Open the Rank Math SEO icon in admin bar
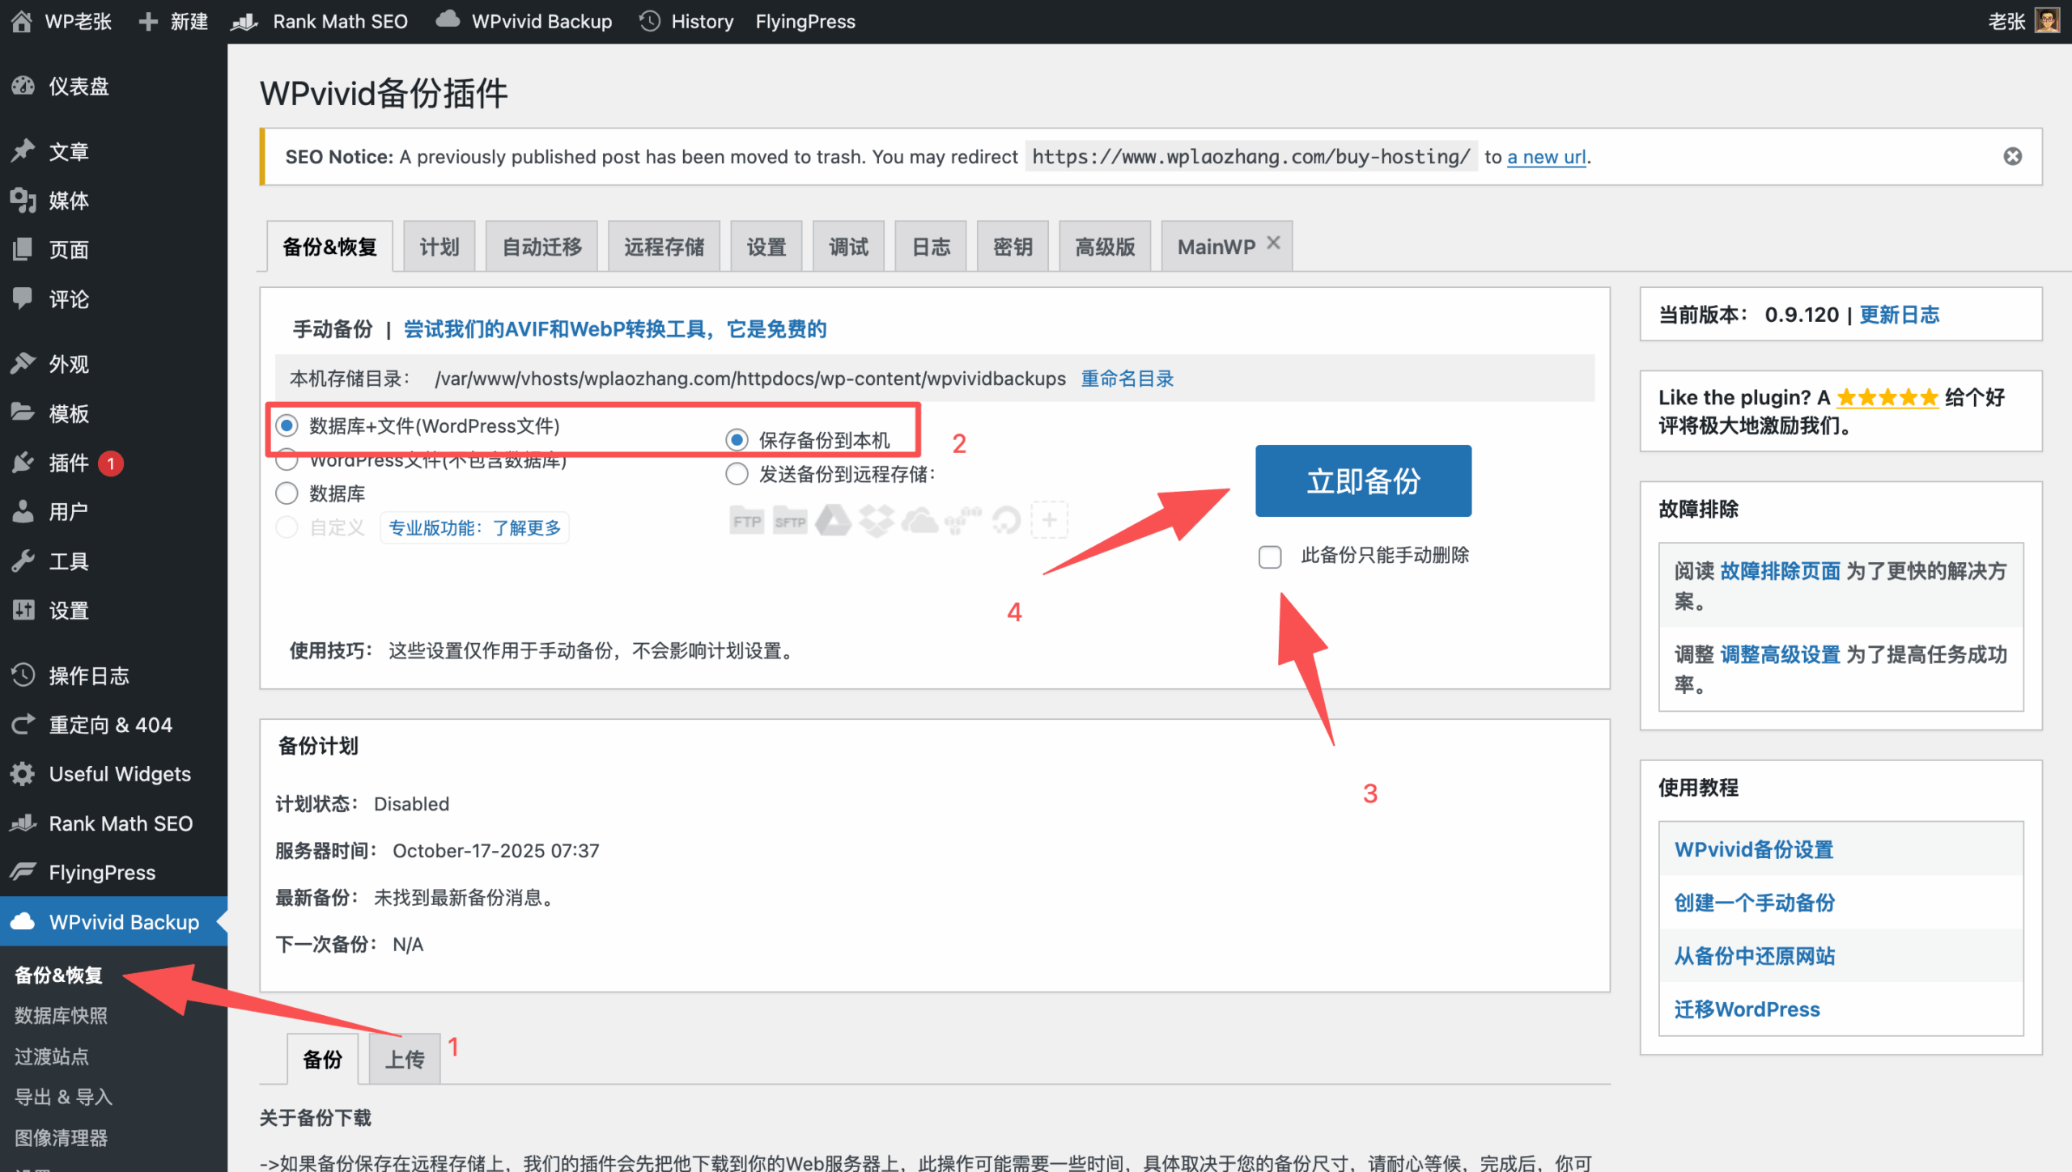This screenshot has height=1172, width=2072. (245, 21)
